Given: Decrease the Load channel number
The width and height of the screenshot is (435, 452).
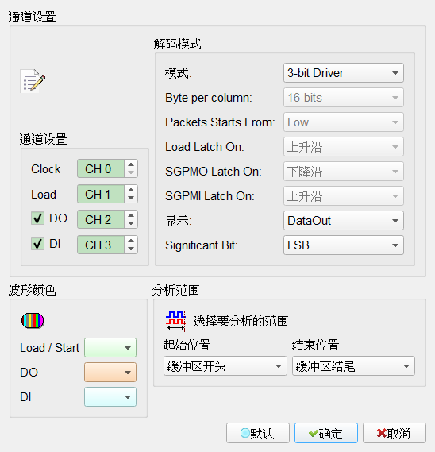Looking at the screenshot, I should click(131, 198).
